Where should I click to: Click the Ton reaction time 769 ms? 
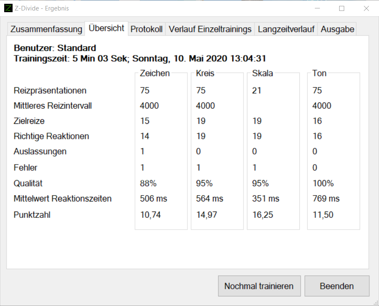pyautogui.click(x=326, y=199)
